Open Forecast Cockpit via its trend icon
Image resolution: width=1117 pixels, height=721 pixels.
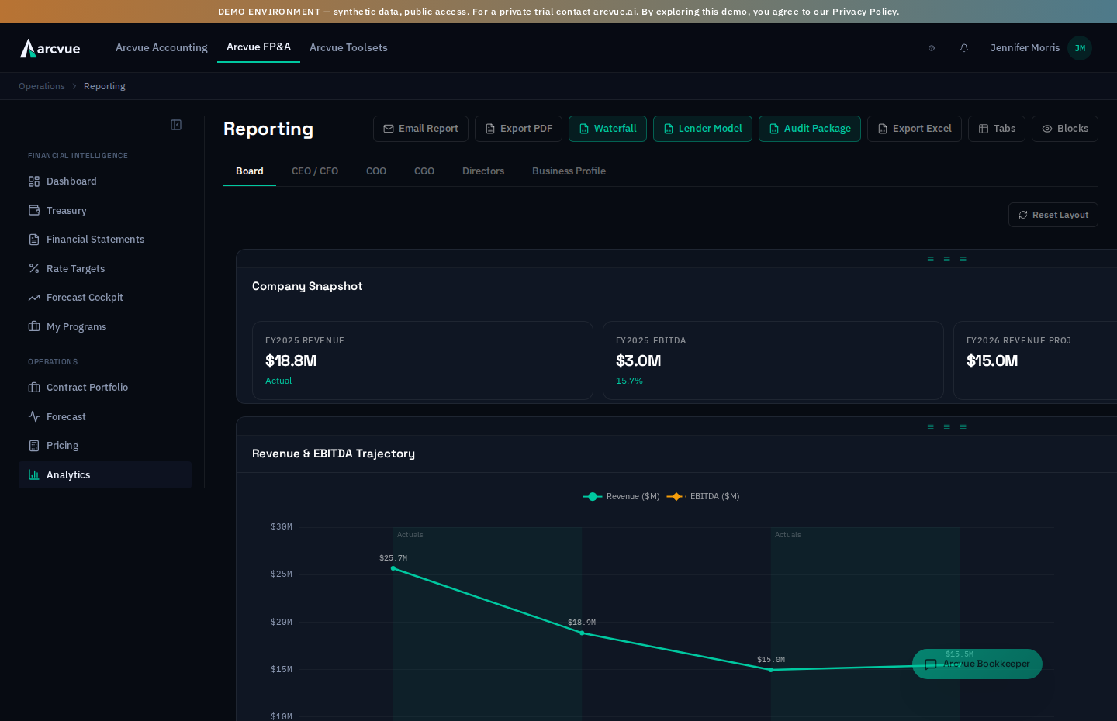34,298
